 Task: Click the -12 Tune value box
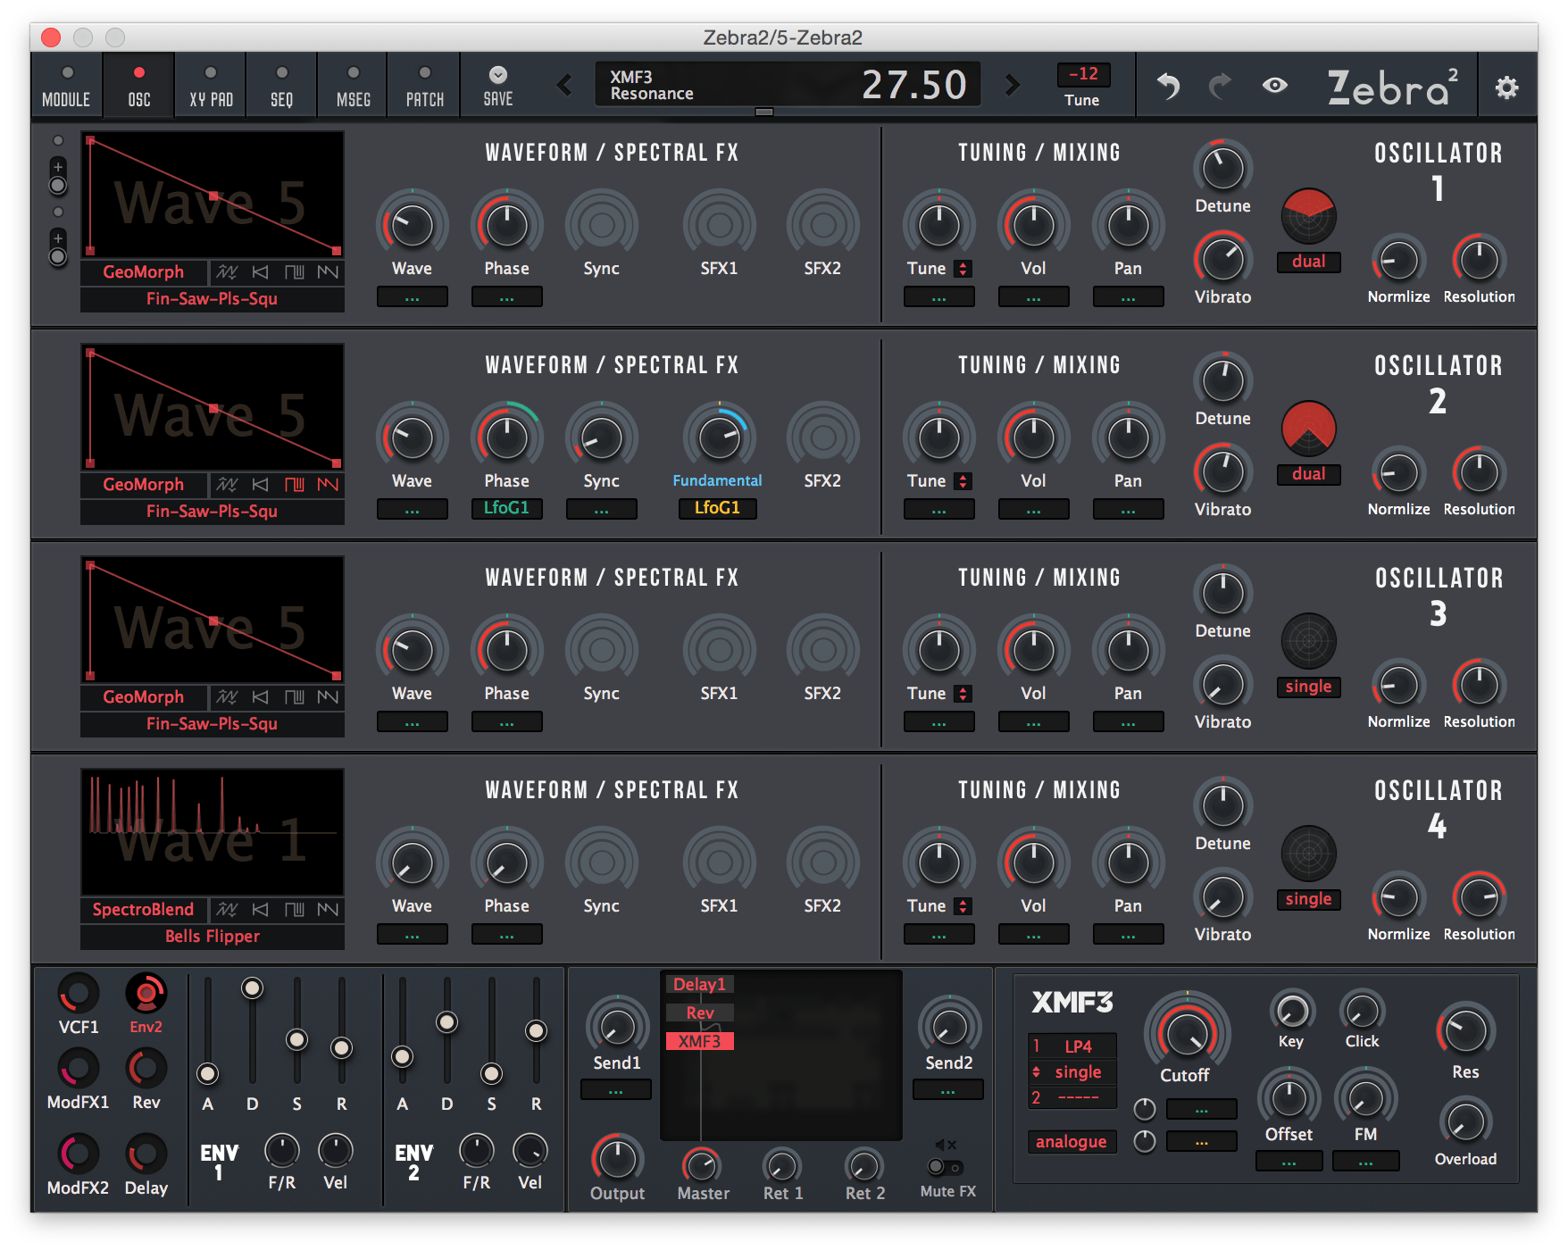point(1083,74)
